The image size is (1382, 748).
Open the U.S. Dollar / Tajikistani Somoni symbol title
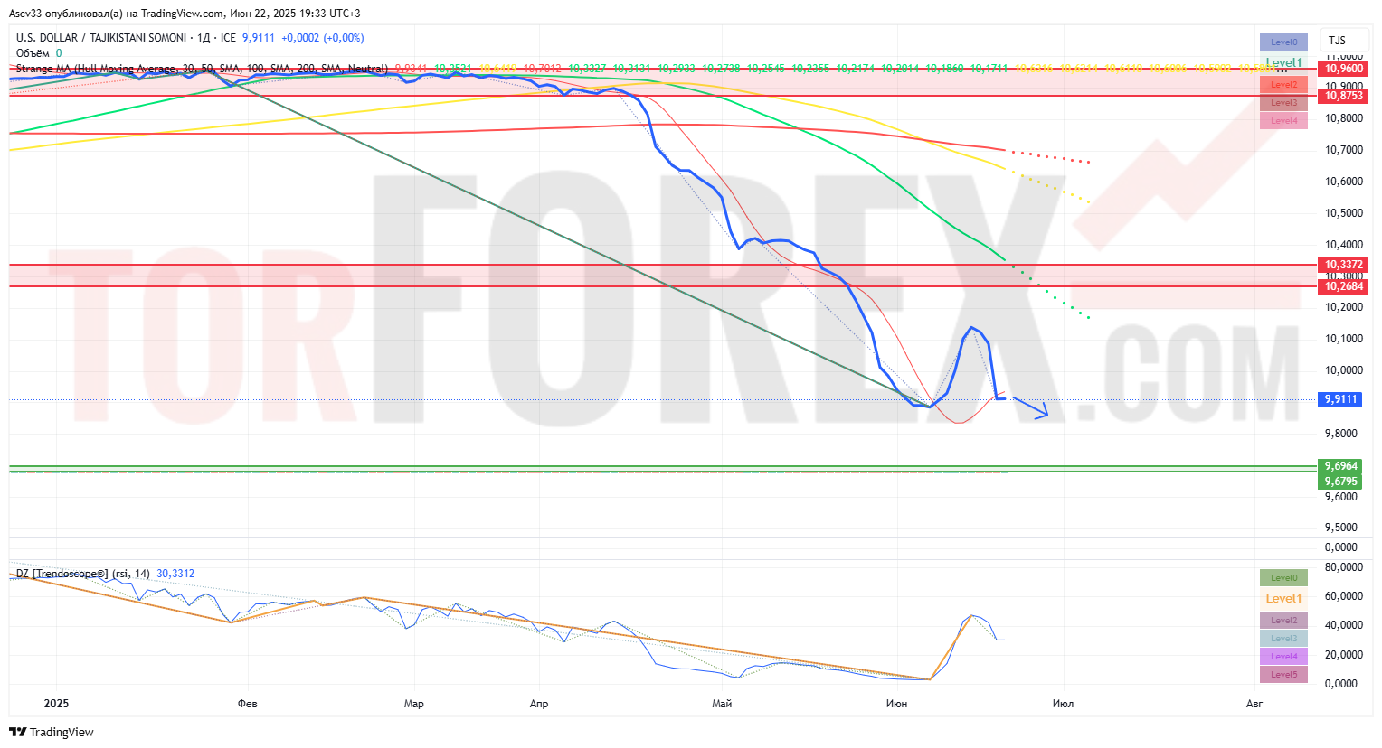[101, 38]
